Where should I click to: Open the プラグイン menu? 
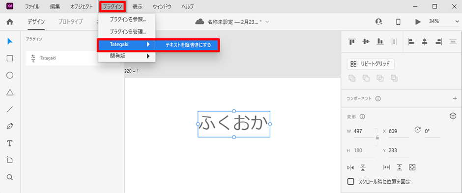pos(113,6)
